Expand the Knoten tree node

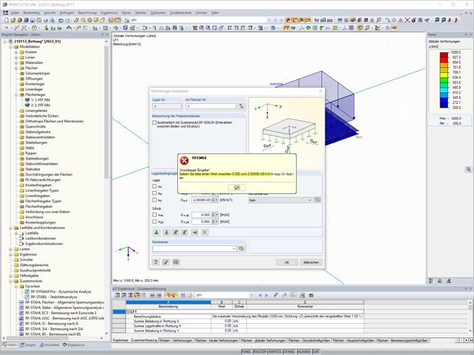point(16,52)
